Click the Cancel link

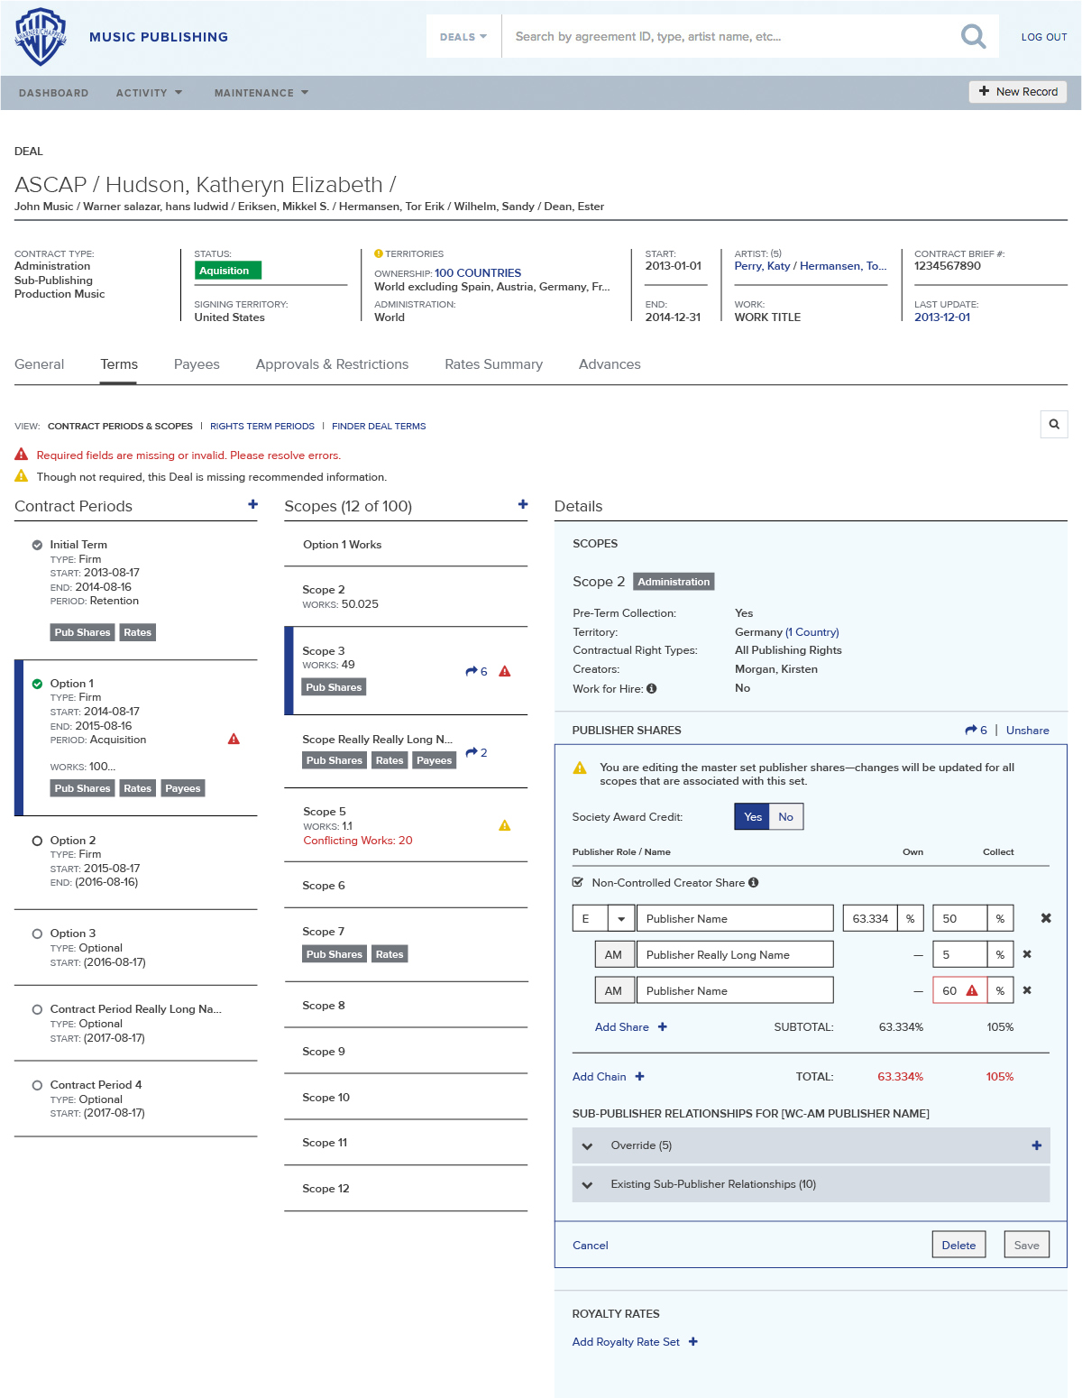pos(591,1246)
